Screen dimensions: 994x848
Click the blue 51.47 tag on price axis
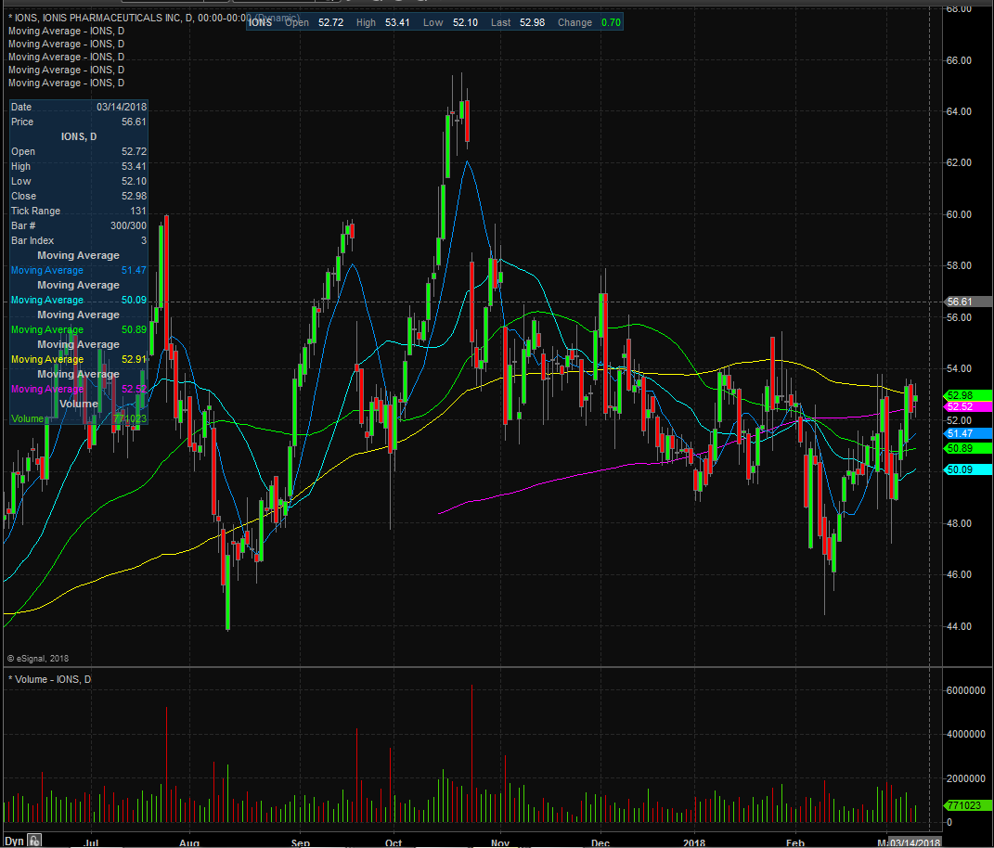968,433
